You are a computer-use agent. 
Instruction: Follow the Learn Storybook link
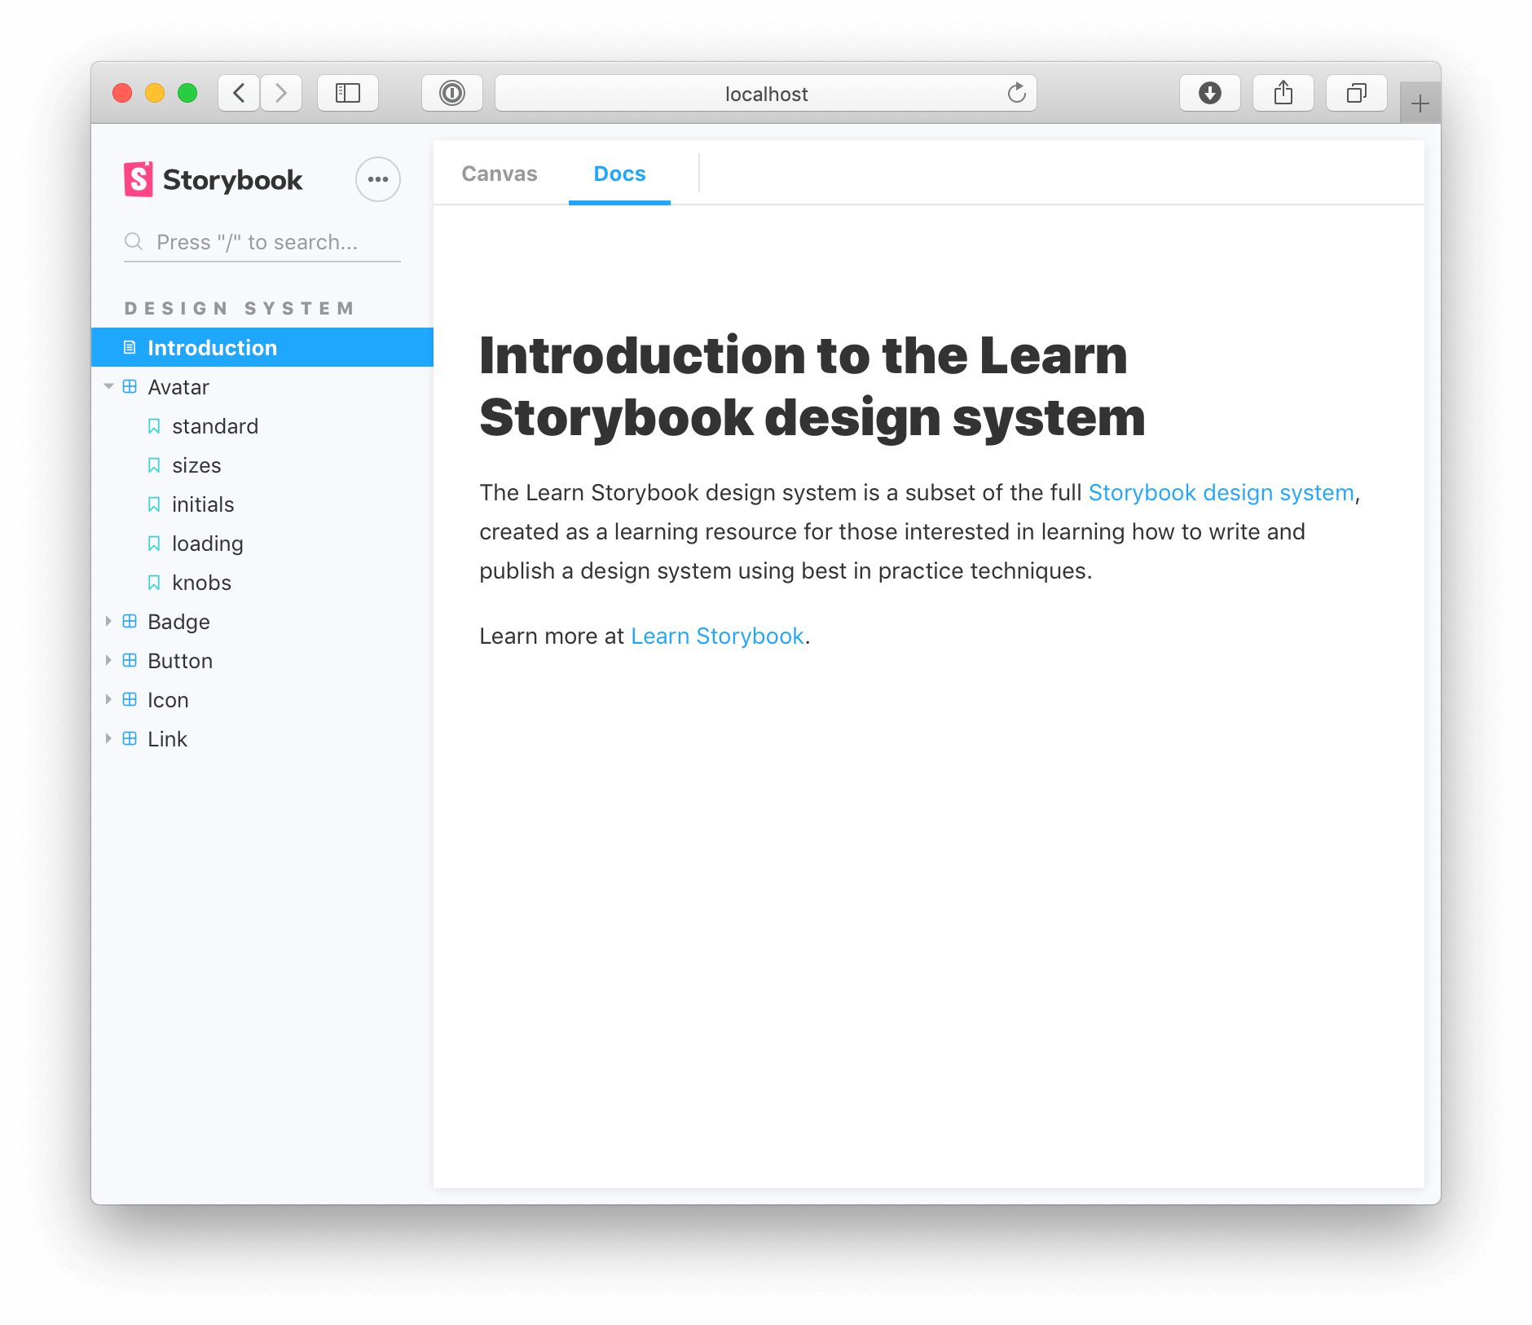717,636
